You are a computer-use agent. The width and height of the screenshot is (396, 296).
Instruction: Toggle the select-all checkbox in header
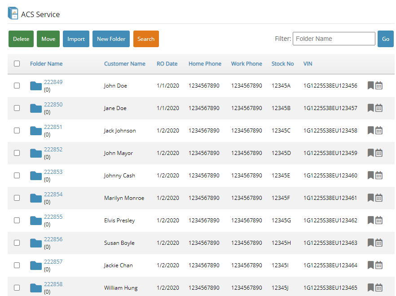click(x=17, y=64)
